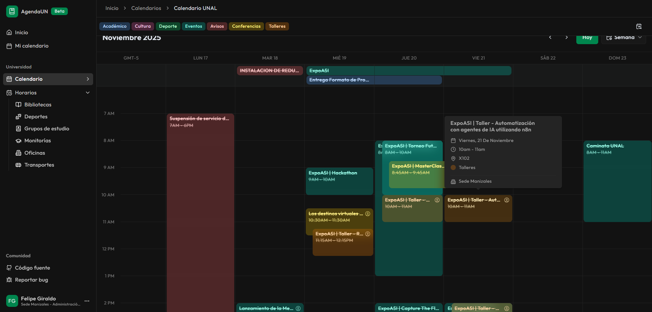Screen dimensions: 652x312
Task: Toggle the Talleres category filter
Action: [x=277, y=26]
